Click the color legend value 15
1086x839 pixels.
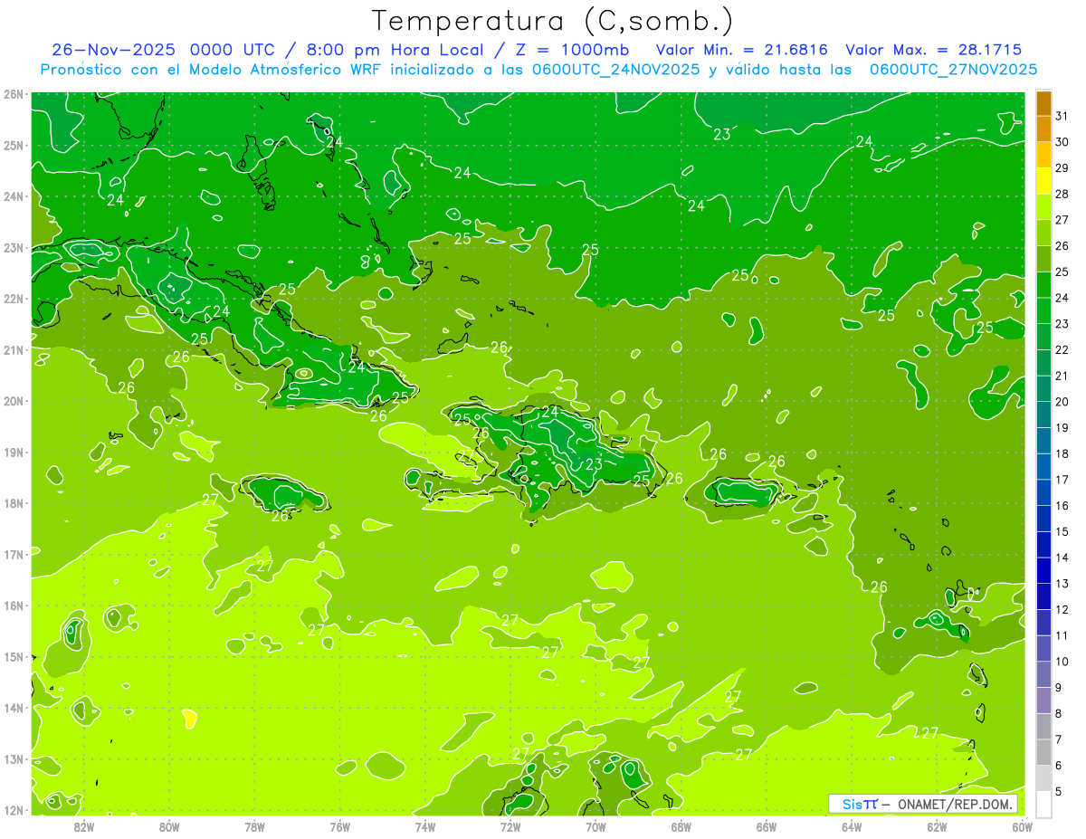point(1062,532)
